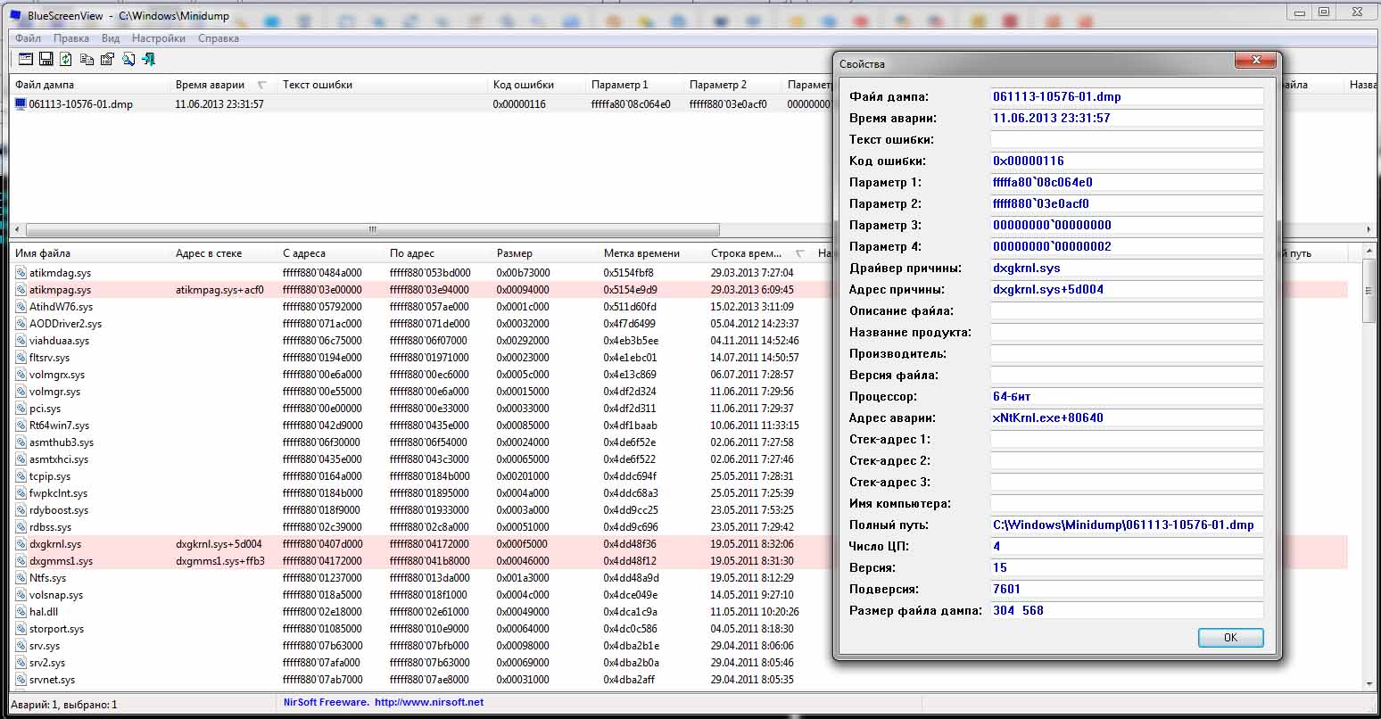Refresh the crash list via toolbar icon
The width and height of the screenshot is (1381, 719).
click(66, 60)
